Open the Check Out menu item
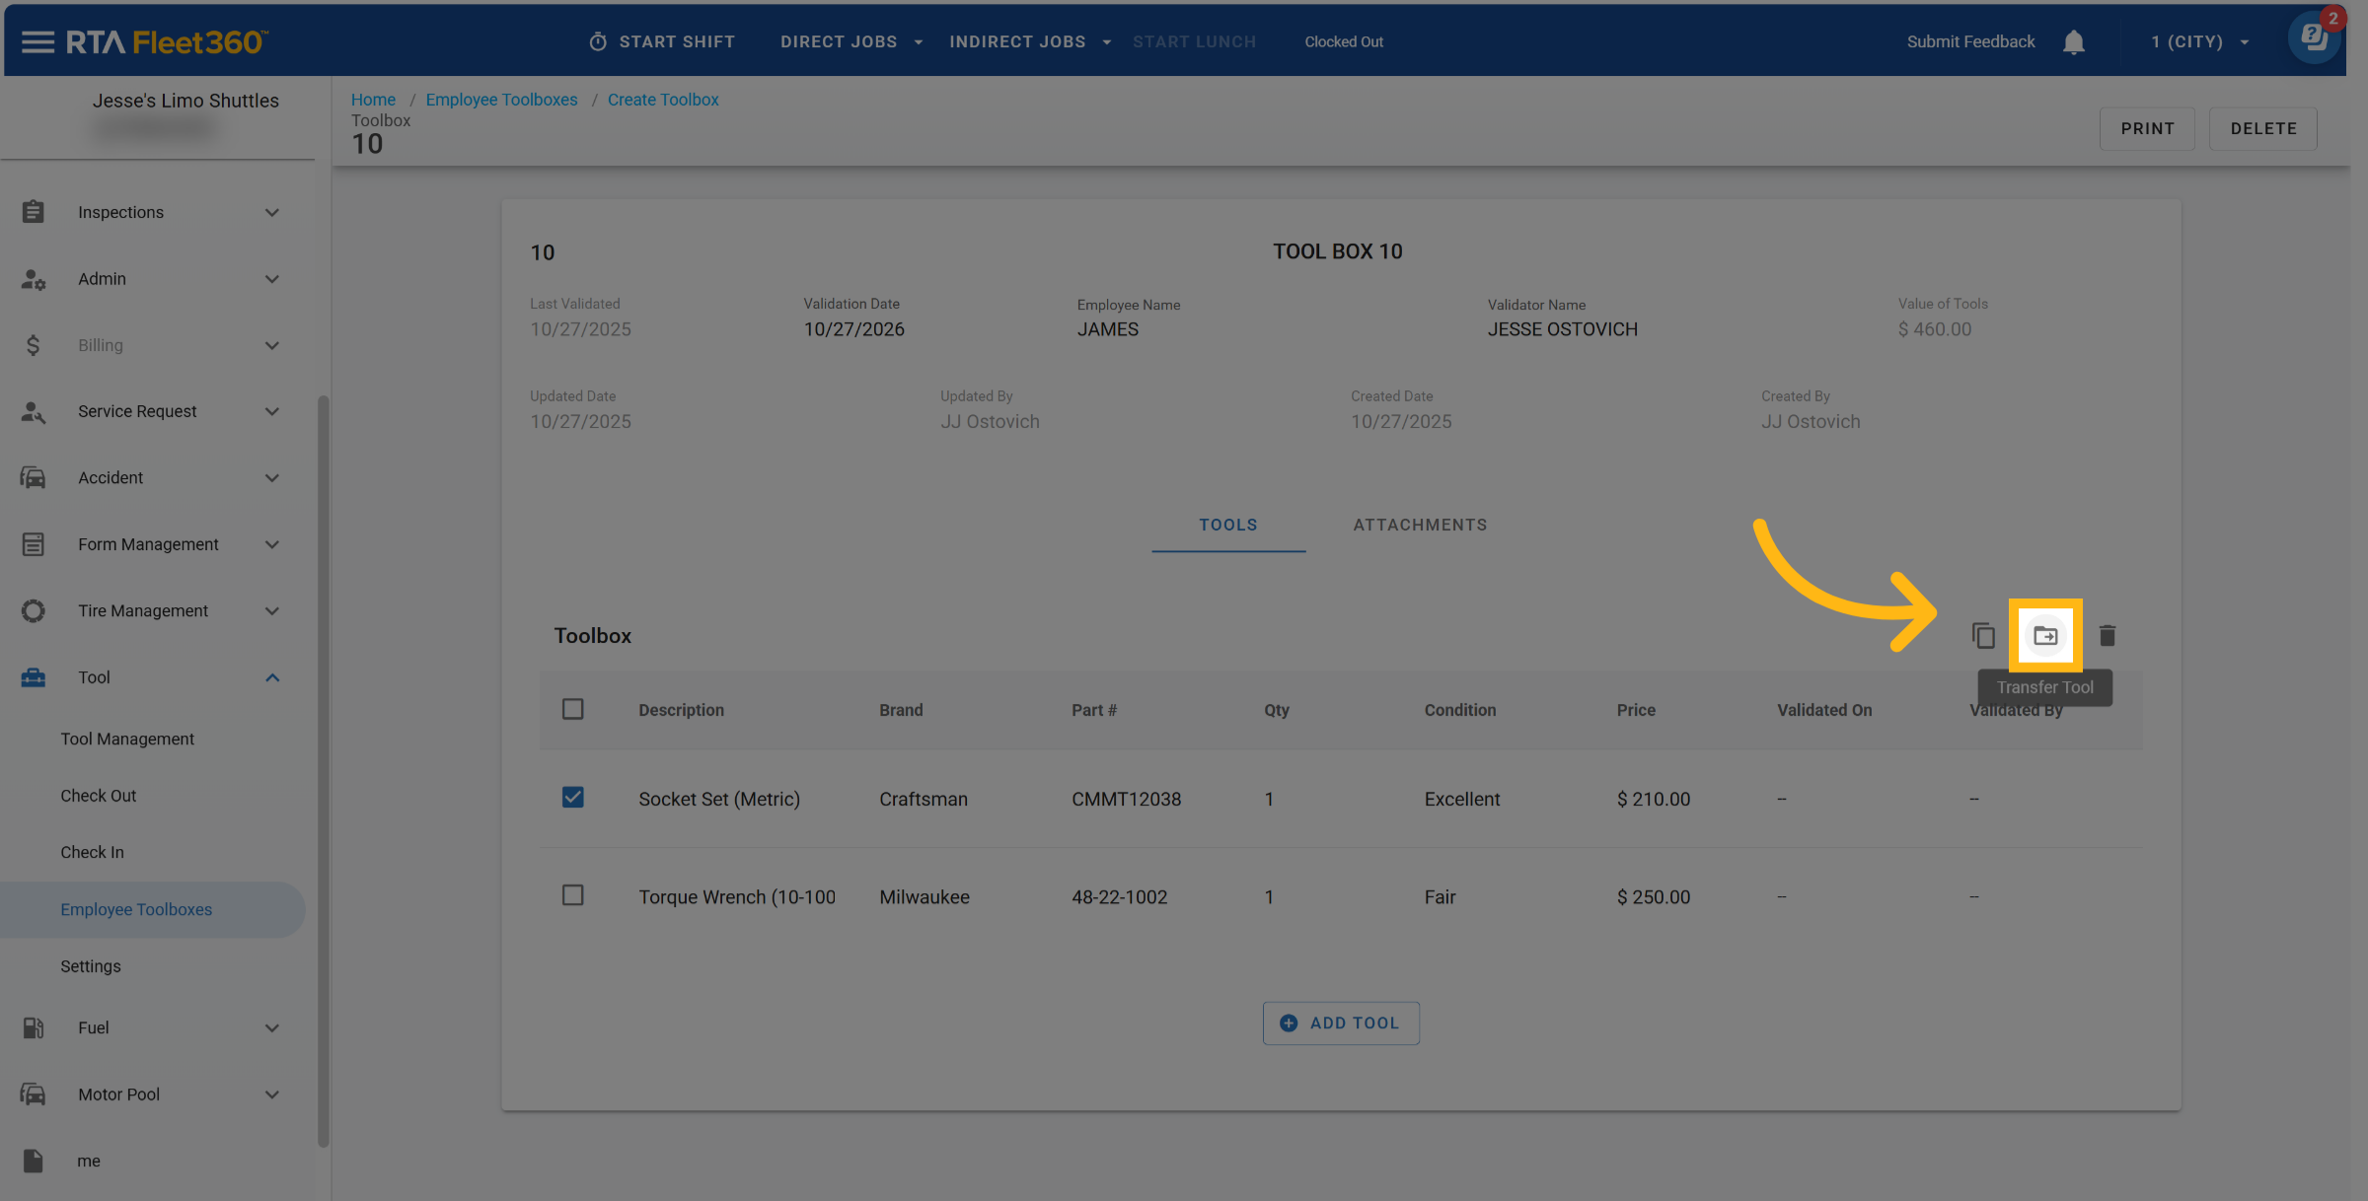 pos(98,796)
